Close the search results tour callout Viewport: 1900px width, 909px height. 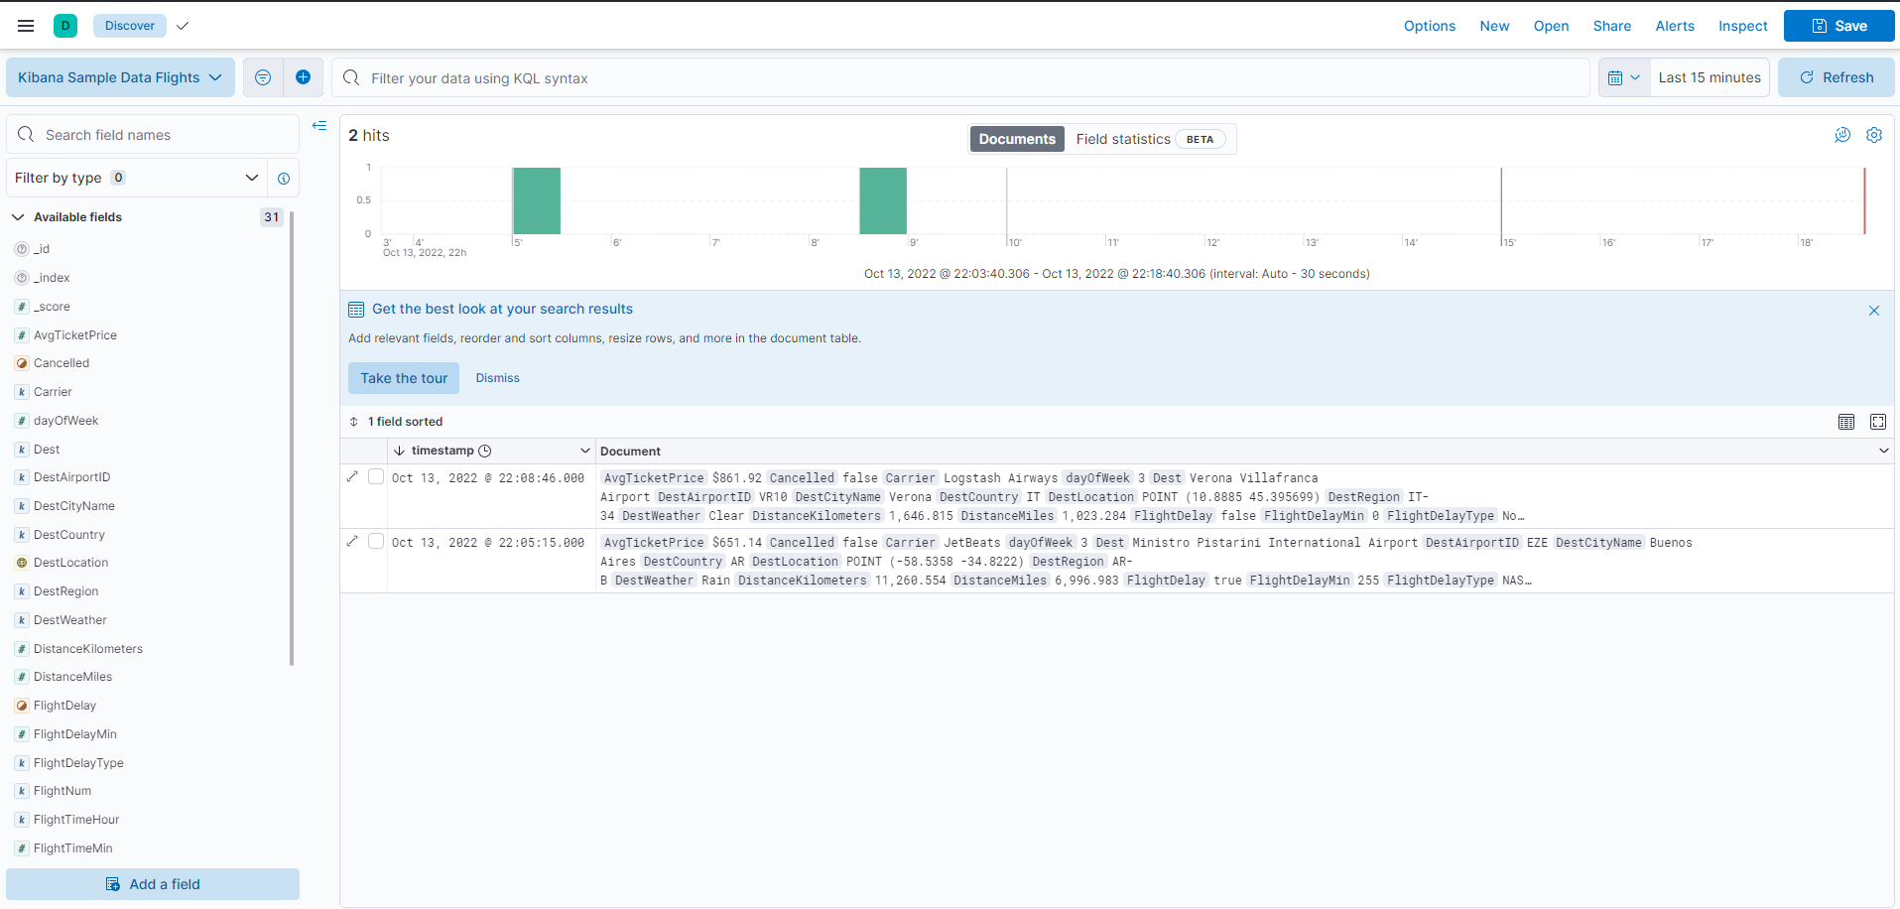[x=1874, y=311]
